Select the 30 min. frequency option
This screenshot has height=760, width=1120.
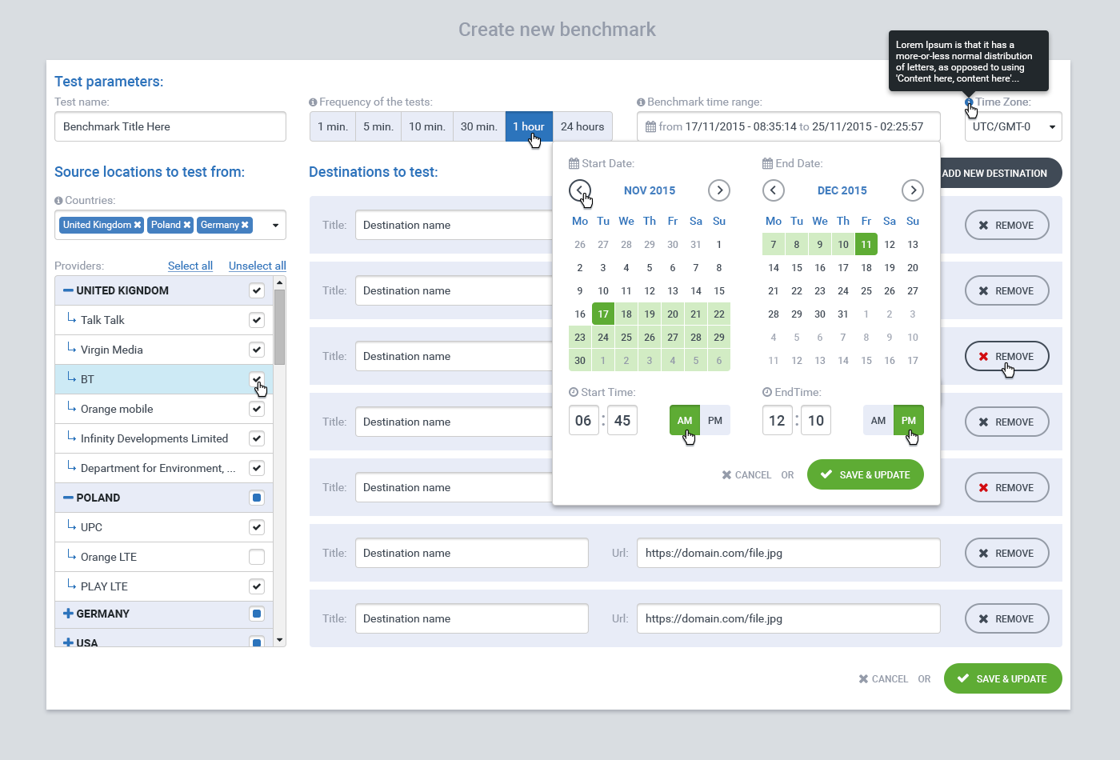(478, 127)
